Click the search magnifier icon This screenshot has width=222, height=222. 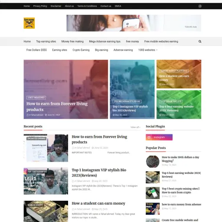pos(200,42)
